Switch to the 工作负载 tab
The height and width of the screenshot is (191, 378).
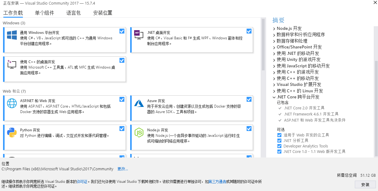[x=13, y=13]
